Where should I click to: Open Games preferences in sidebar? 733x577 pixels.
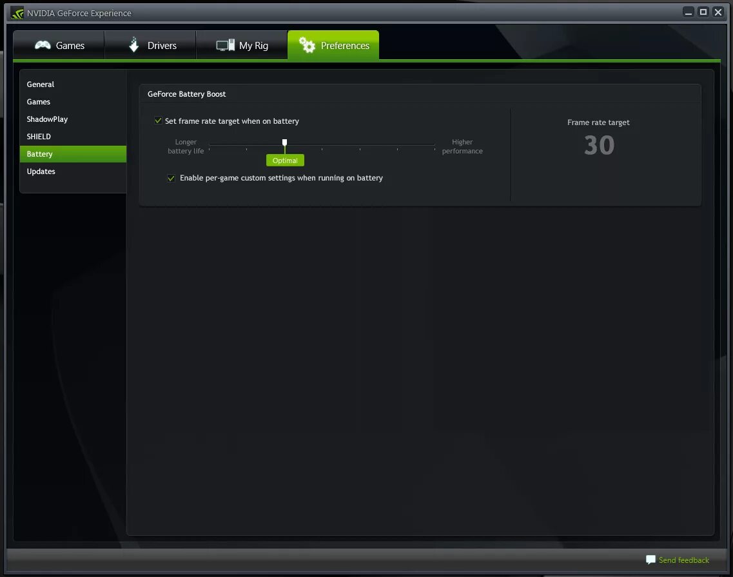tap(73, 101)
